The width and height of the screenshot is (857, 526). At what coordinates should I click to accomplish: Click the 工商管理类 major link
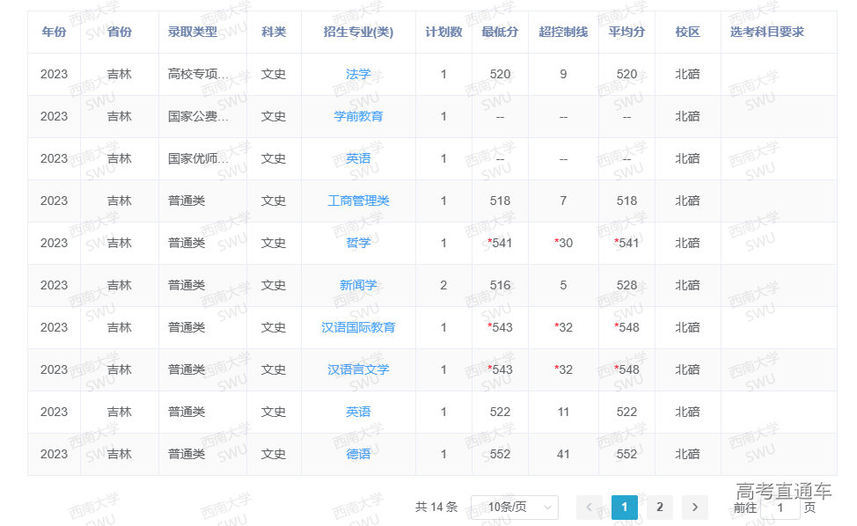tap(358, 201)
